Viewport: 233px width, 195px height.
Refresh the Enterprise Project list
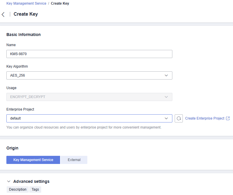[x=179, y=118]
